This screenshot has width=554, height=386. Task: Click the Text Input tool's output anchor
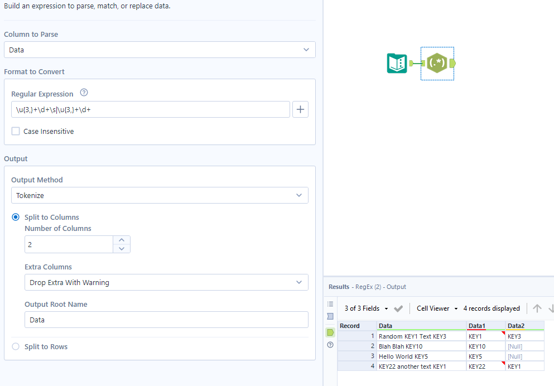(x=411, y=63)
